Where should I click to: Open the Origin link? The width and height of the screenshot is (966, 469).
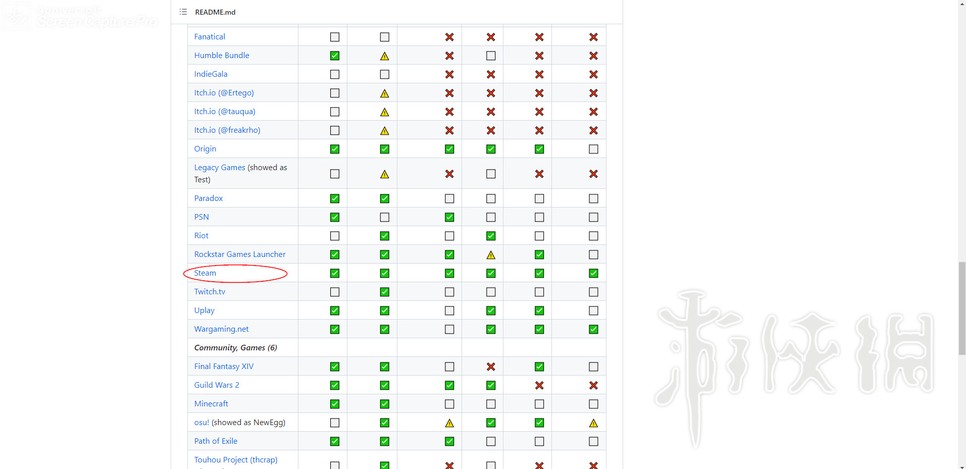point(205,149)
